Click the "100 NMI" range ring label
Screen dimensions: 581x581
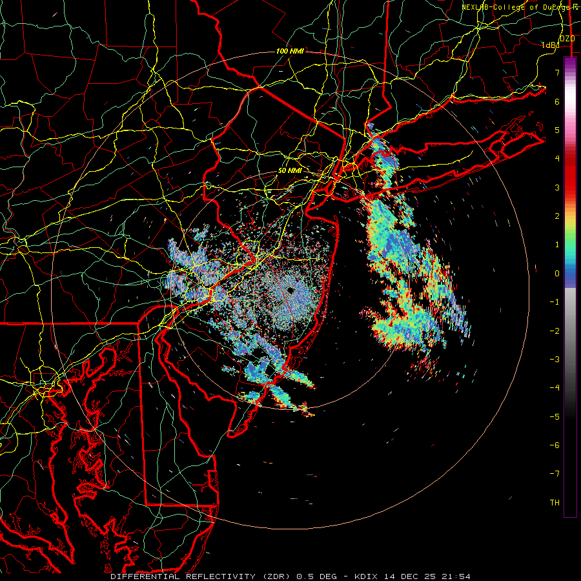pos(290,51)
